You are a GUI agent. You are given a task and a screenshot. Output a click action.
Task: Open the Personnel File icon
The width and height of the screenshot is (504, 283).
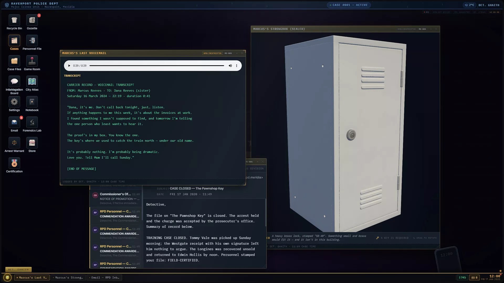(x=32, y=41)
